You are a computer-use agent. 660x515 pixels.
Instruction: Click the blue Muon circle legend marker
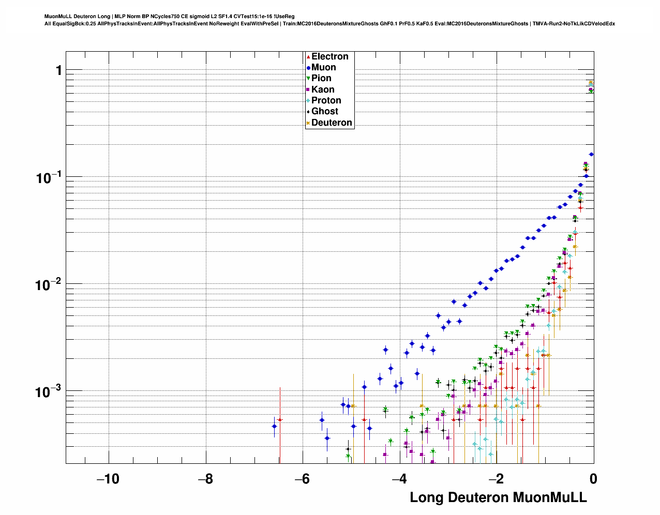click(308, 68)
